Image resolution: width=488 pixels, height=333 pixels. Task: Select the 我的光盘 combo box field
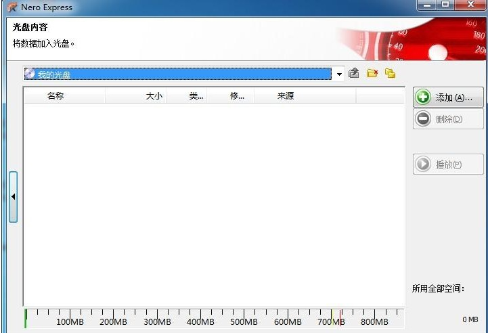tap(183, 74)
